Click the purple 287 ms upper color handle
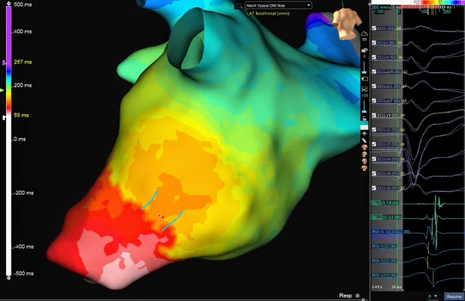Viewport: 465px width, 301px height. (x=4, y=63)
